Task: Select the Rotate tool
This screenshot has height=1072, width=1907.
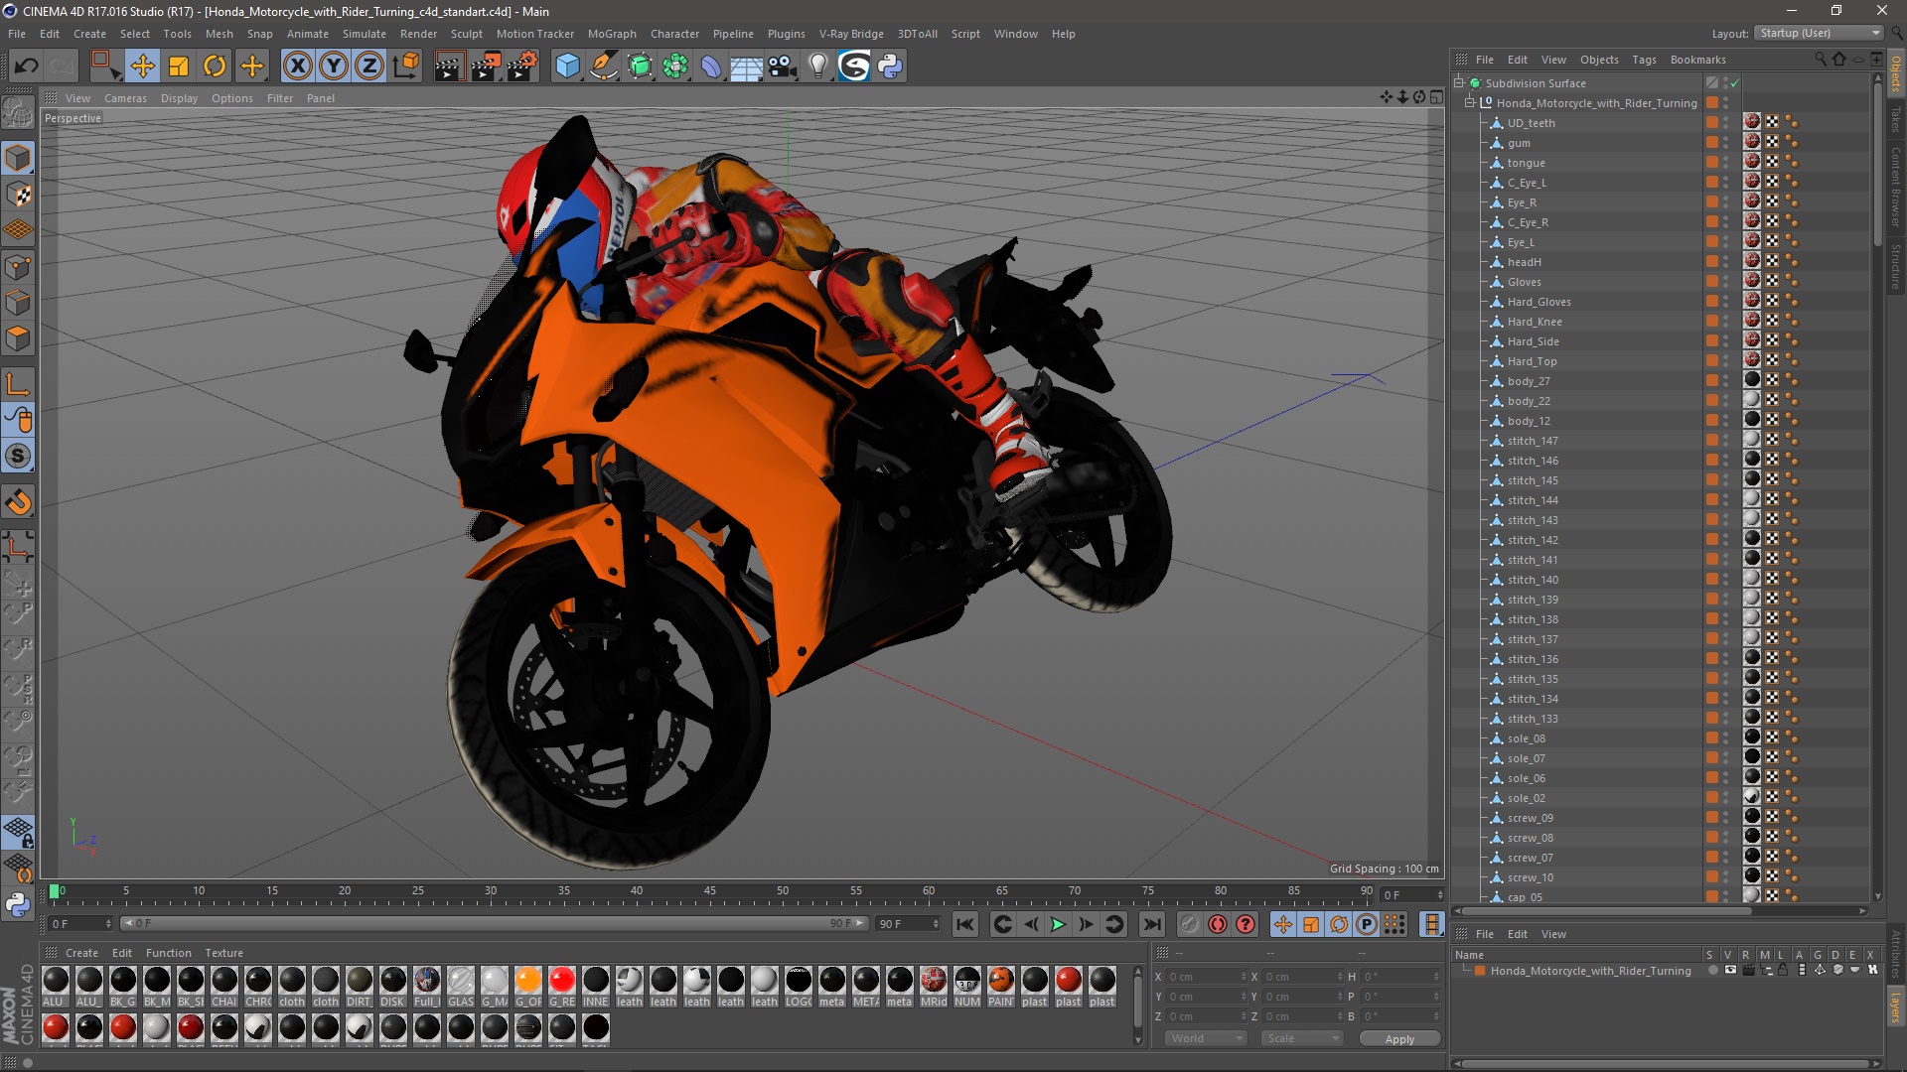Action: [x=215, y=67]
